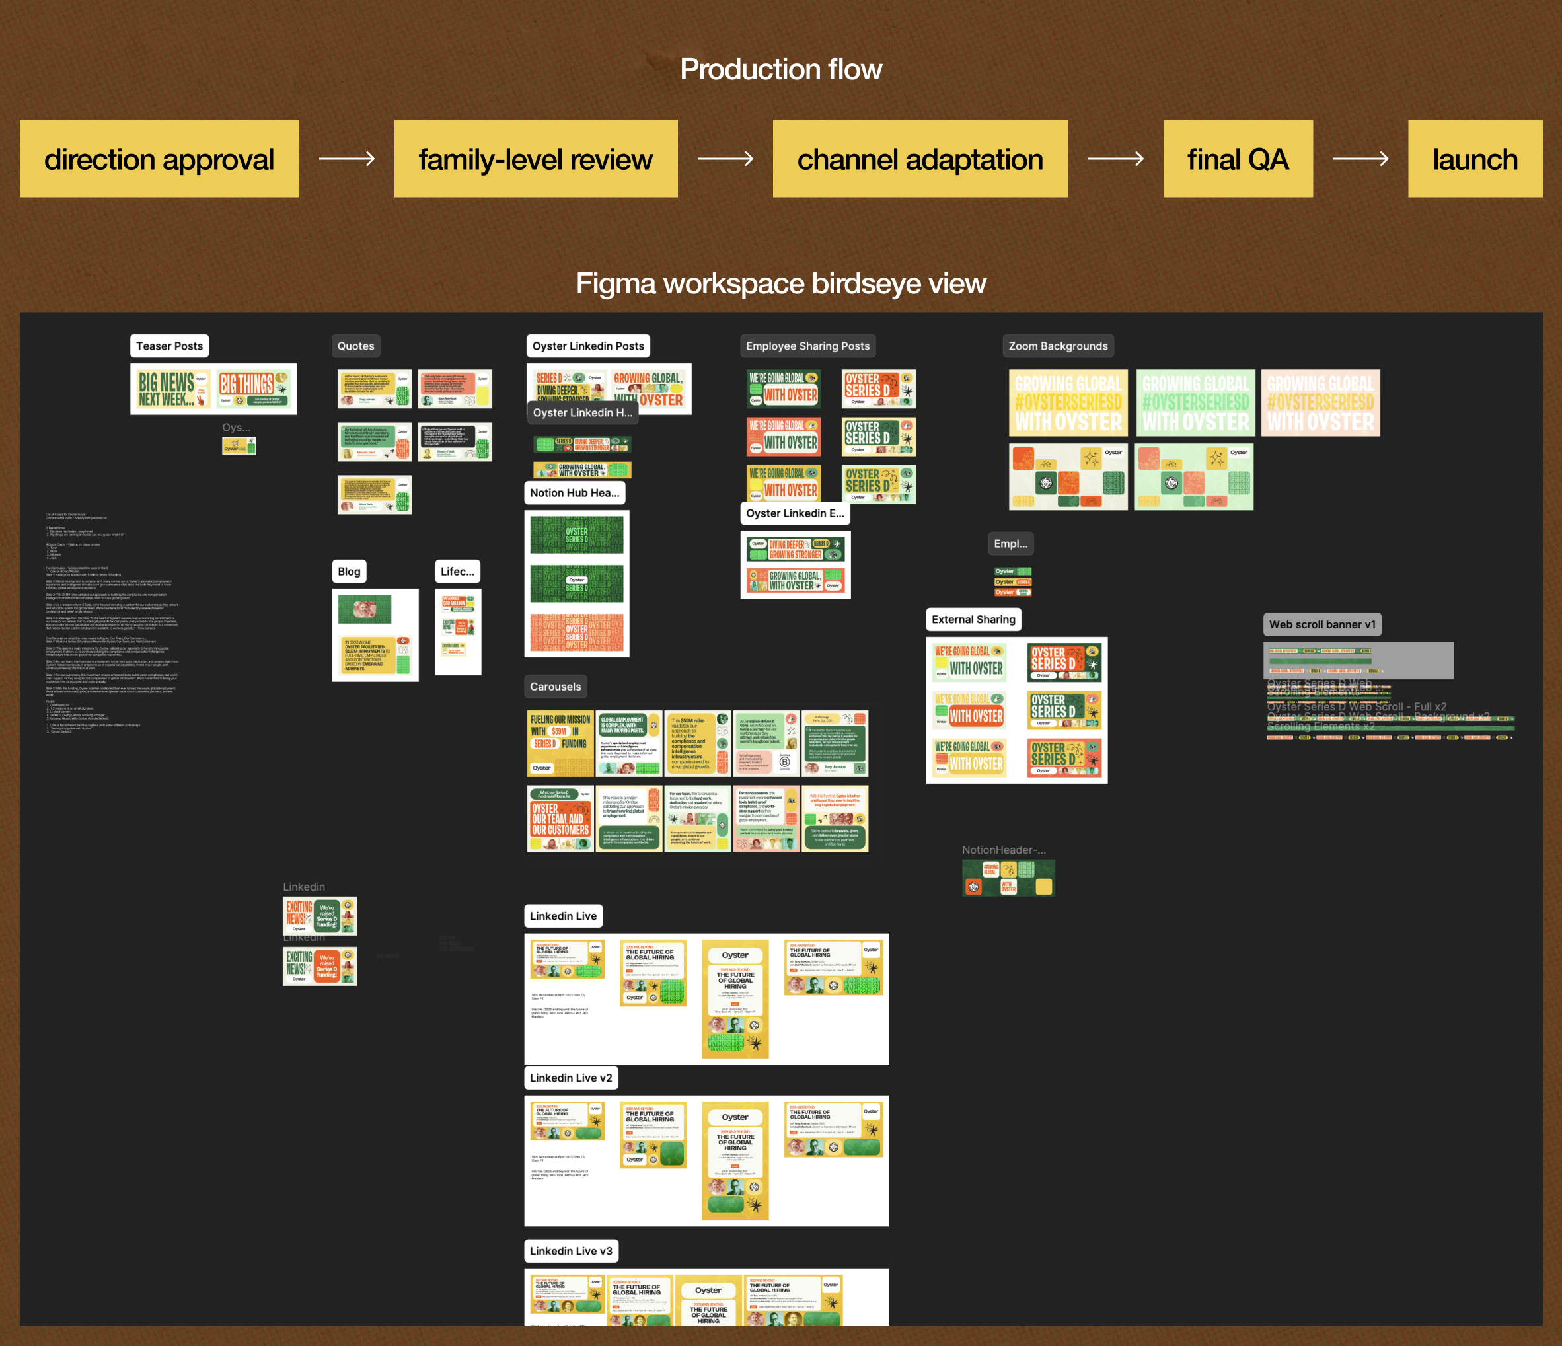
Task: Click the "channel adaptation" flow step
Action: (x=920, y=159)
